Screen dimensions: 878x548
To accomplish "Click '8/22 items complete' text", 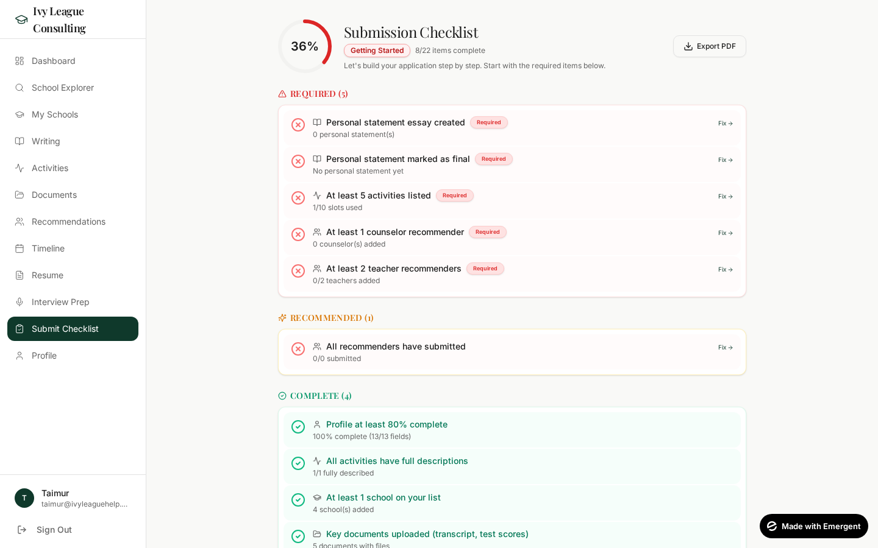I will click(450, 51).
